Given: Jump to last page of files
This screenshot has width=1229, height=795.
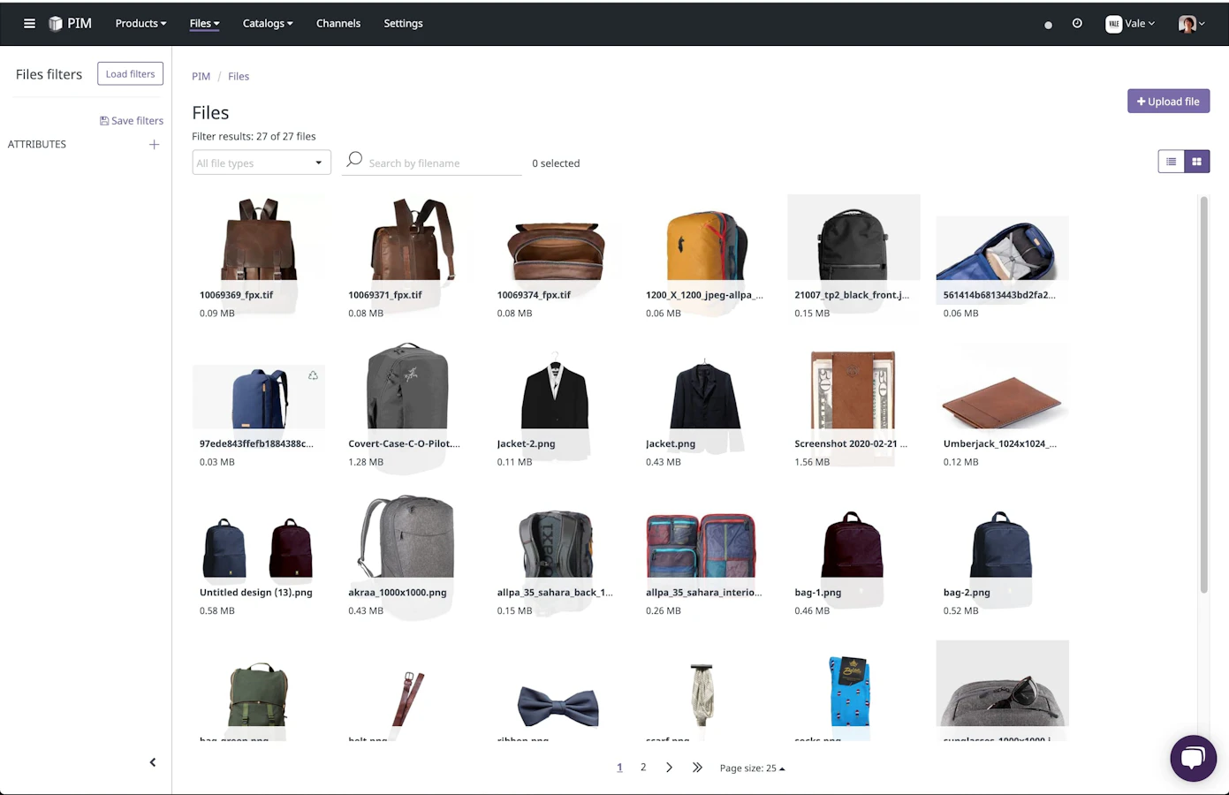Looking at the screenshot, I should 697,768.
